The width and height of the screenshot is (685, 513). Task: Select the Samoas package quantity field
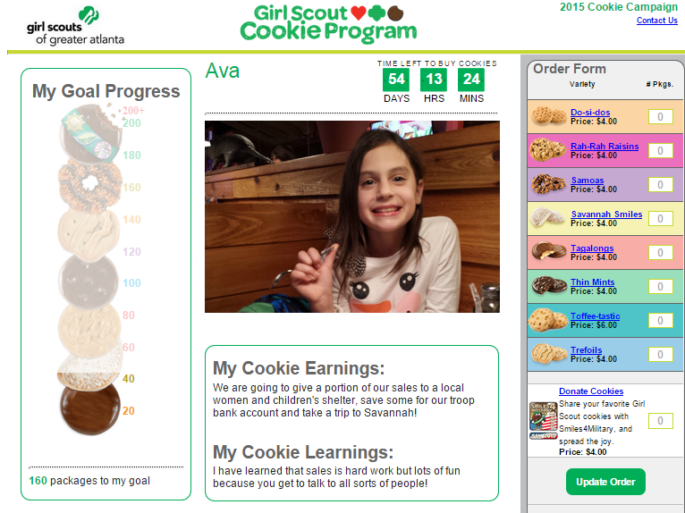(660, 185)
